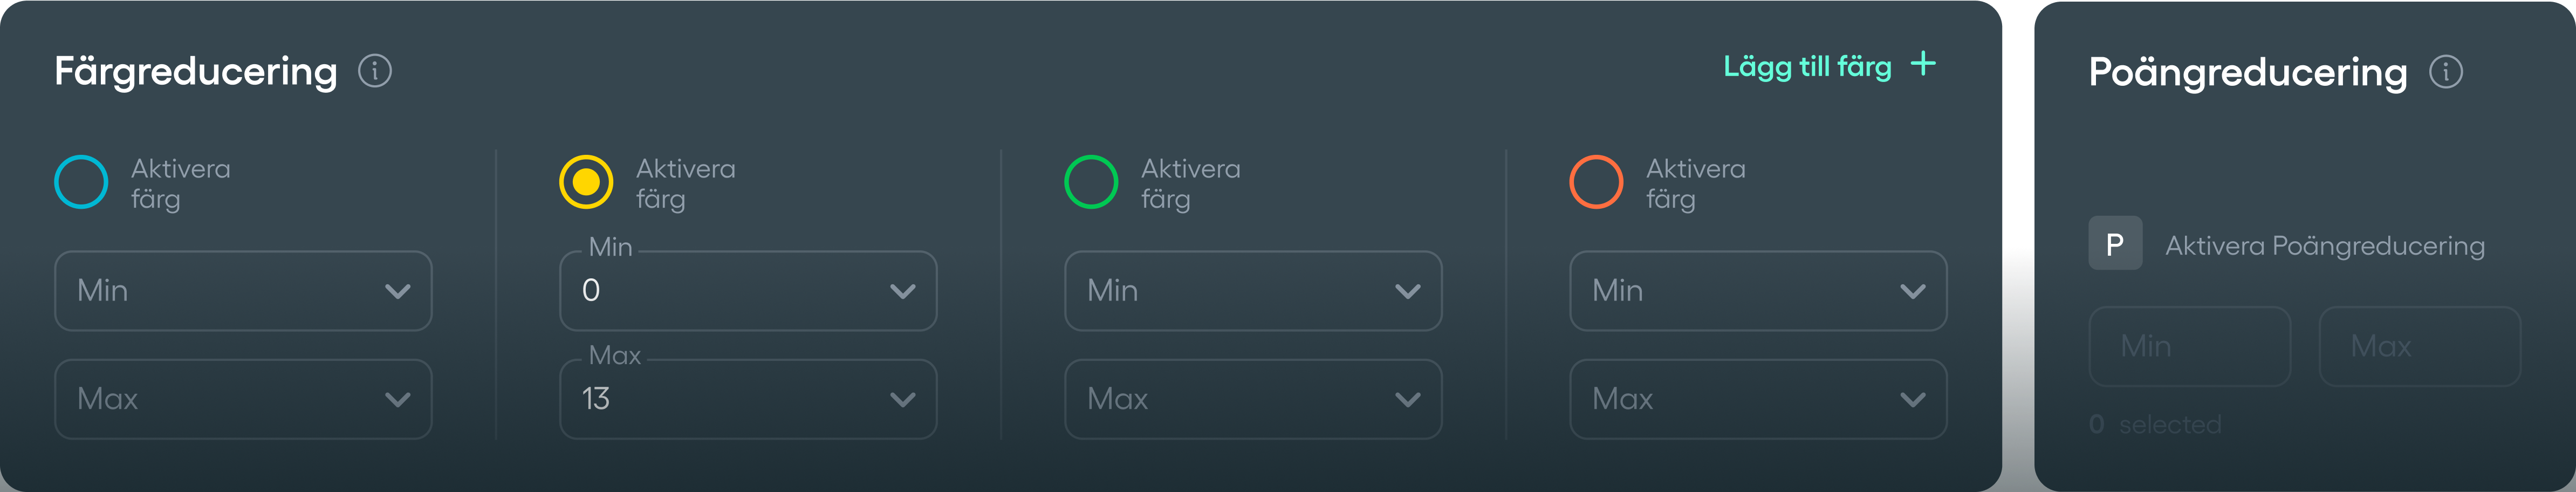Open the Min dropdown under the red color
This screenshot has height=492, width=2576.
[1758, 290]
